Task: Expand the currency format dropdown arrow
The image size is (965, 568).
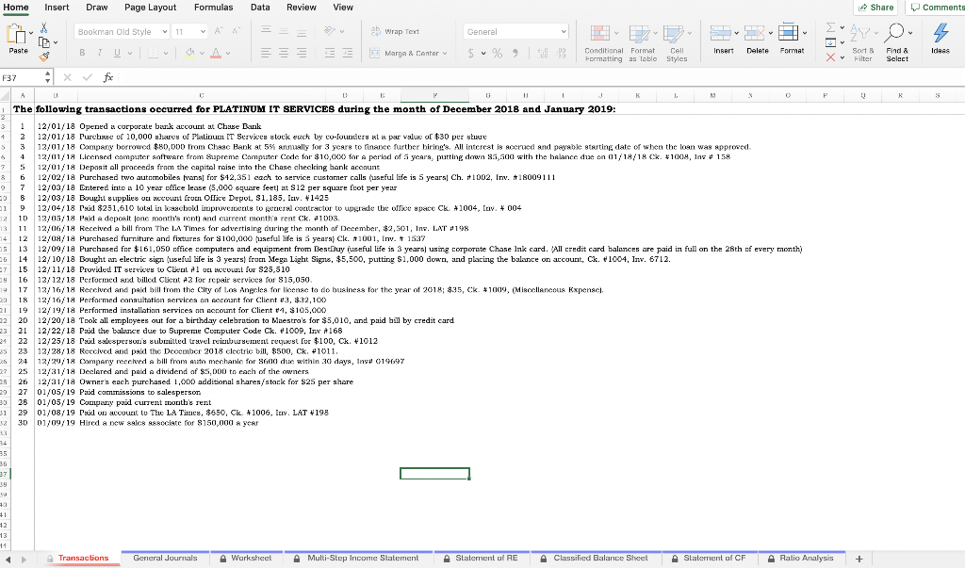Action: coord(483,54)
